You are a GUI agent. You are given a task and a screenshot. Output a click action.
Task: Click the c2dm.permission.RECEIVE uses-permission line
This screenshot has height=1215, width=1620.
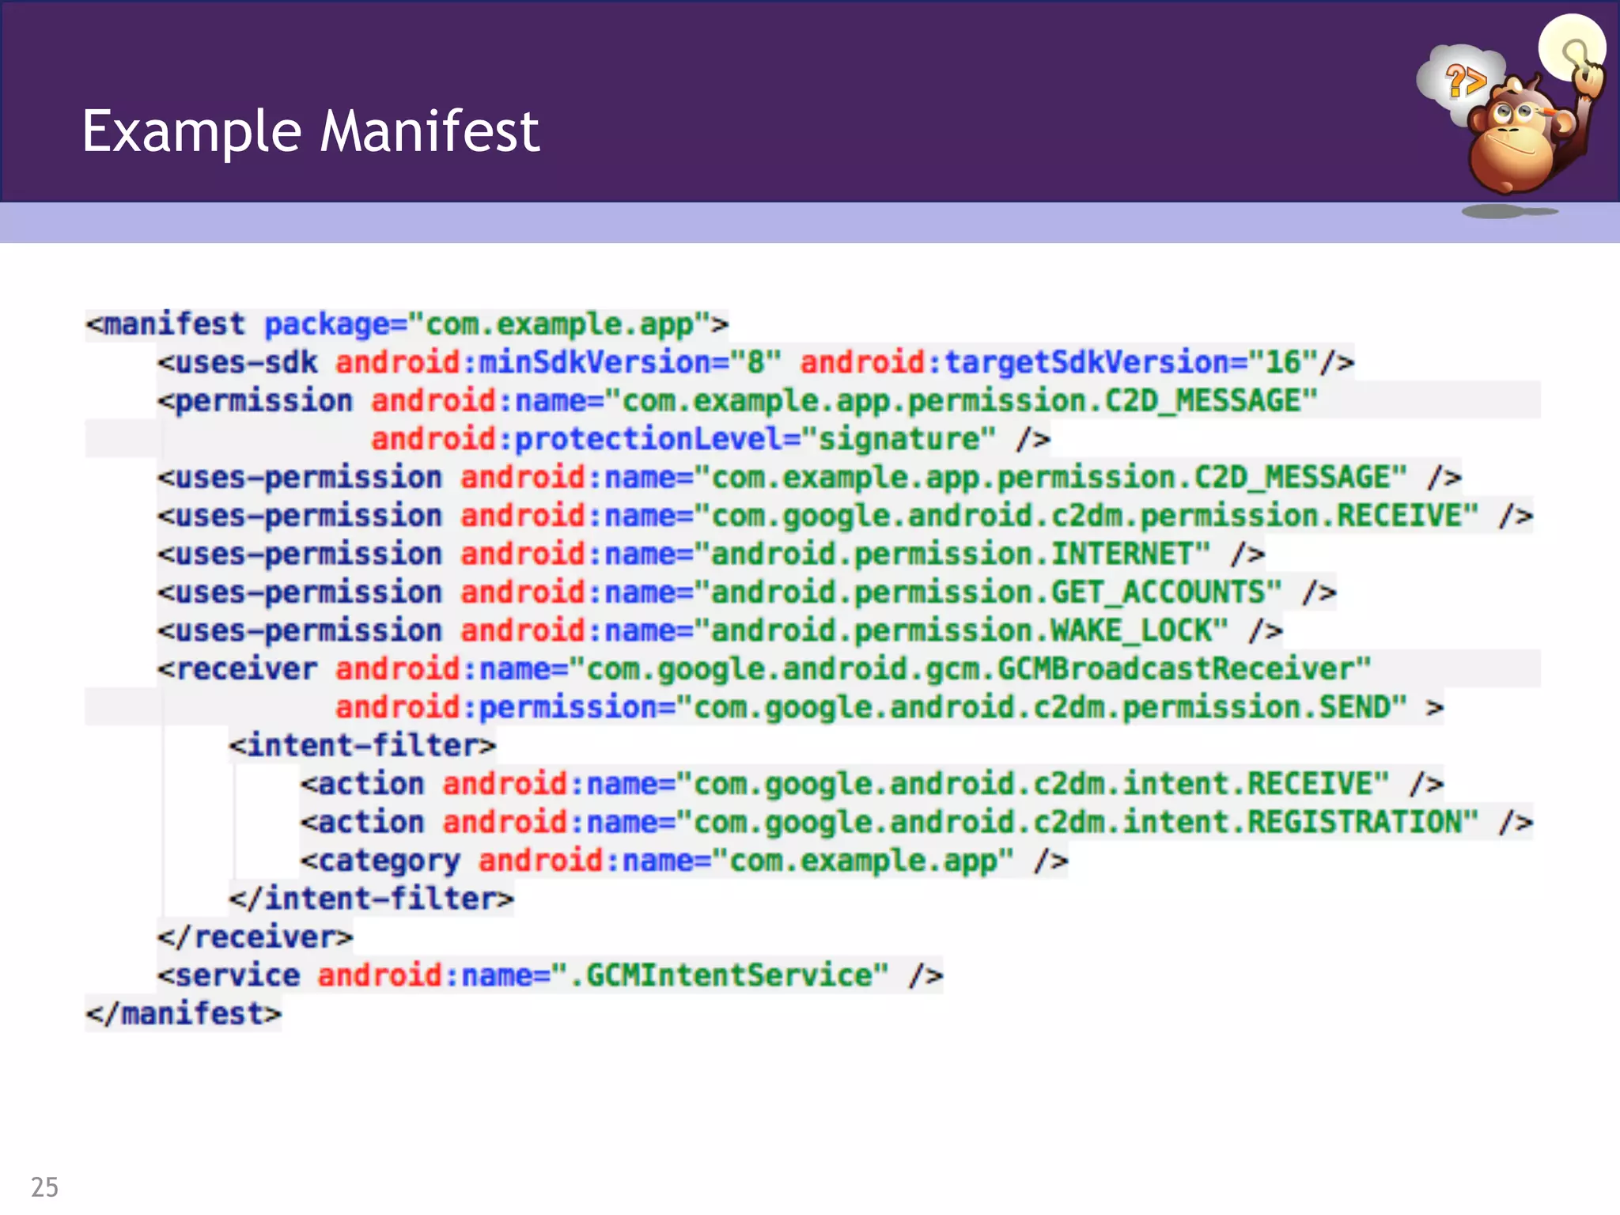(x=845, y=516)
